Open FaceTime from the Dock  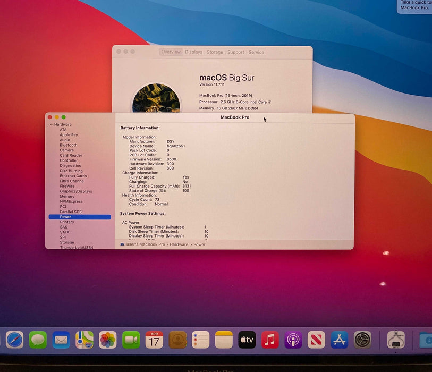pos(131,340)
